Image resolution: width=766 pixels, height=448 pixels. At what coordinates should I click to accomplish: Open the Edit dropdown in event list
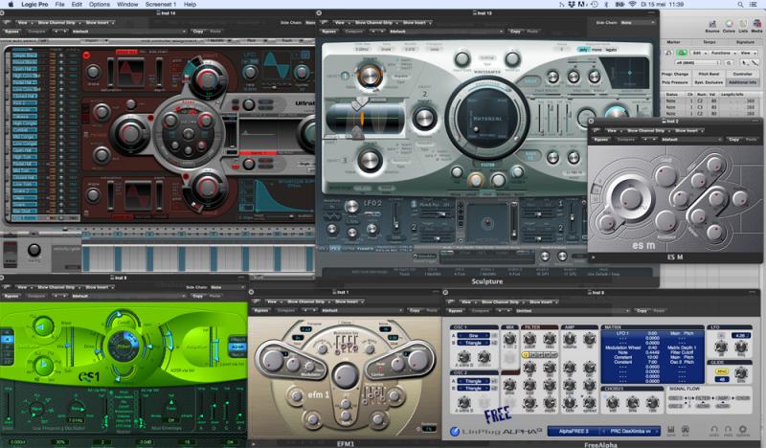698,53
